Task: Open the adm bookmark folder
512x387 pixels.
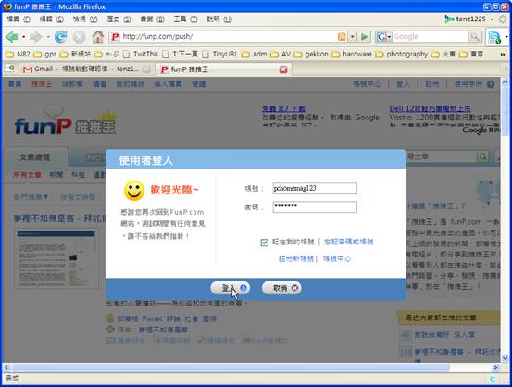Action: pos(255,55)
